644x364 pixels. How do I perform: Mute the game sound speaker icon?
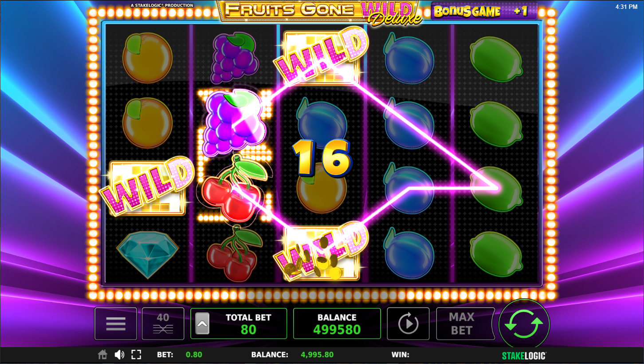[119, 355]
